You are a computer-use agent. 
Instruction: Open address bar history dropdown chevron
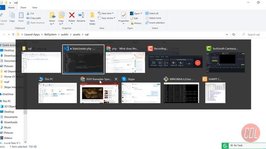(227, 34)
